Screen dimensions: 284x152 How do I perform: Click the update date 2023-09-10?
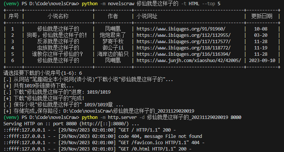coord(262,61)
